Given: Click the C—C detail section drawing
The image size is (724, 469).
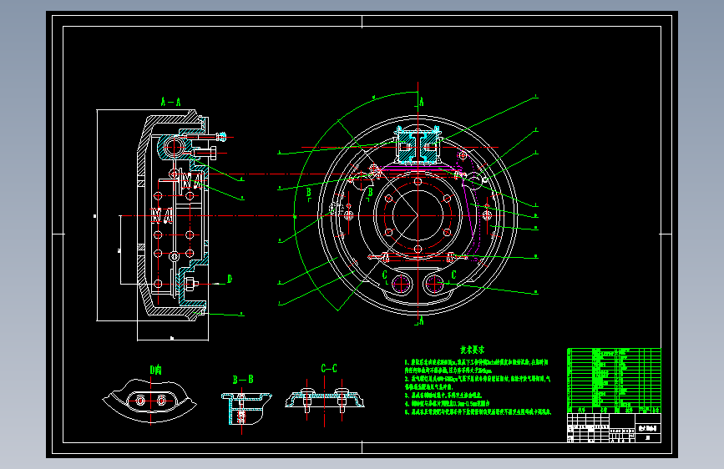Looking at the screenshot, I should (x=325, y=400).
